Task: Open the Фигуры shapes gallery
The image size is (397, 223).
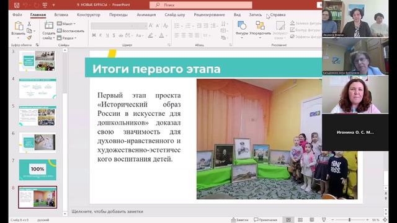Action: 242,29
